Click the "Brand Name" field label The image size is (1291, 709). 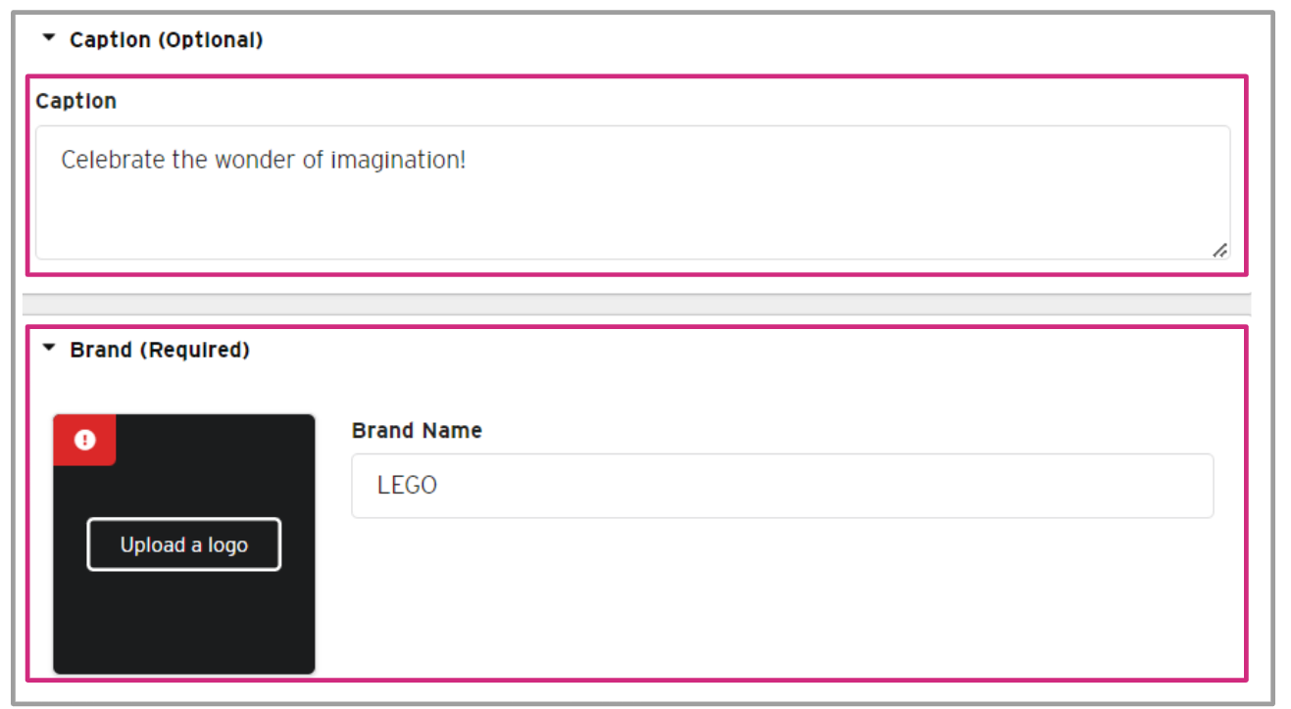point(417,431)
